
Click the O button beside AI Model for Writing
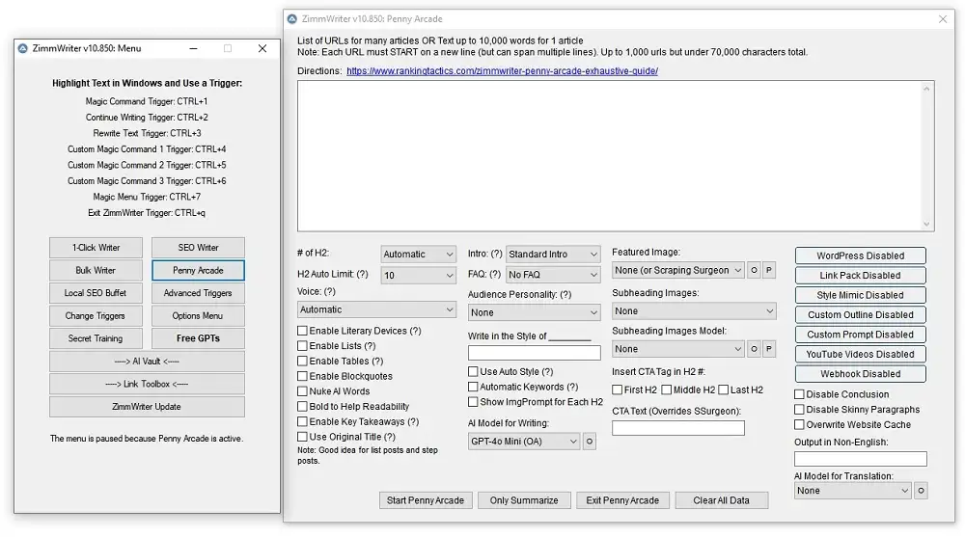[x=590, y=442]
